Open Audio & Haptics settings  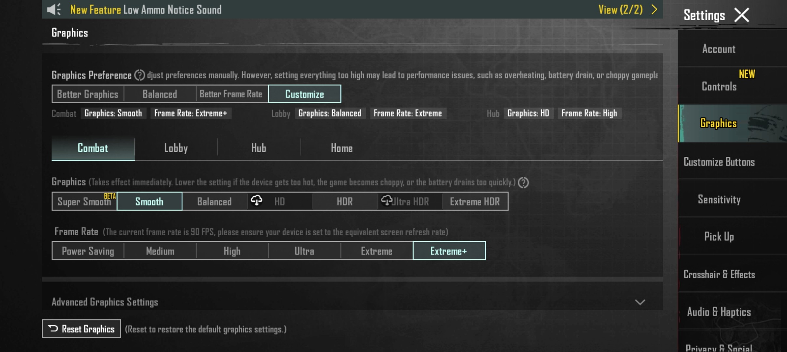click(719, 312)
